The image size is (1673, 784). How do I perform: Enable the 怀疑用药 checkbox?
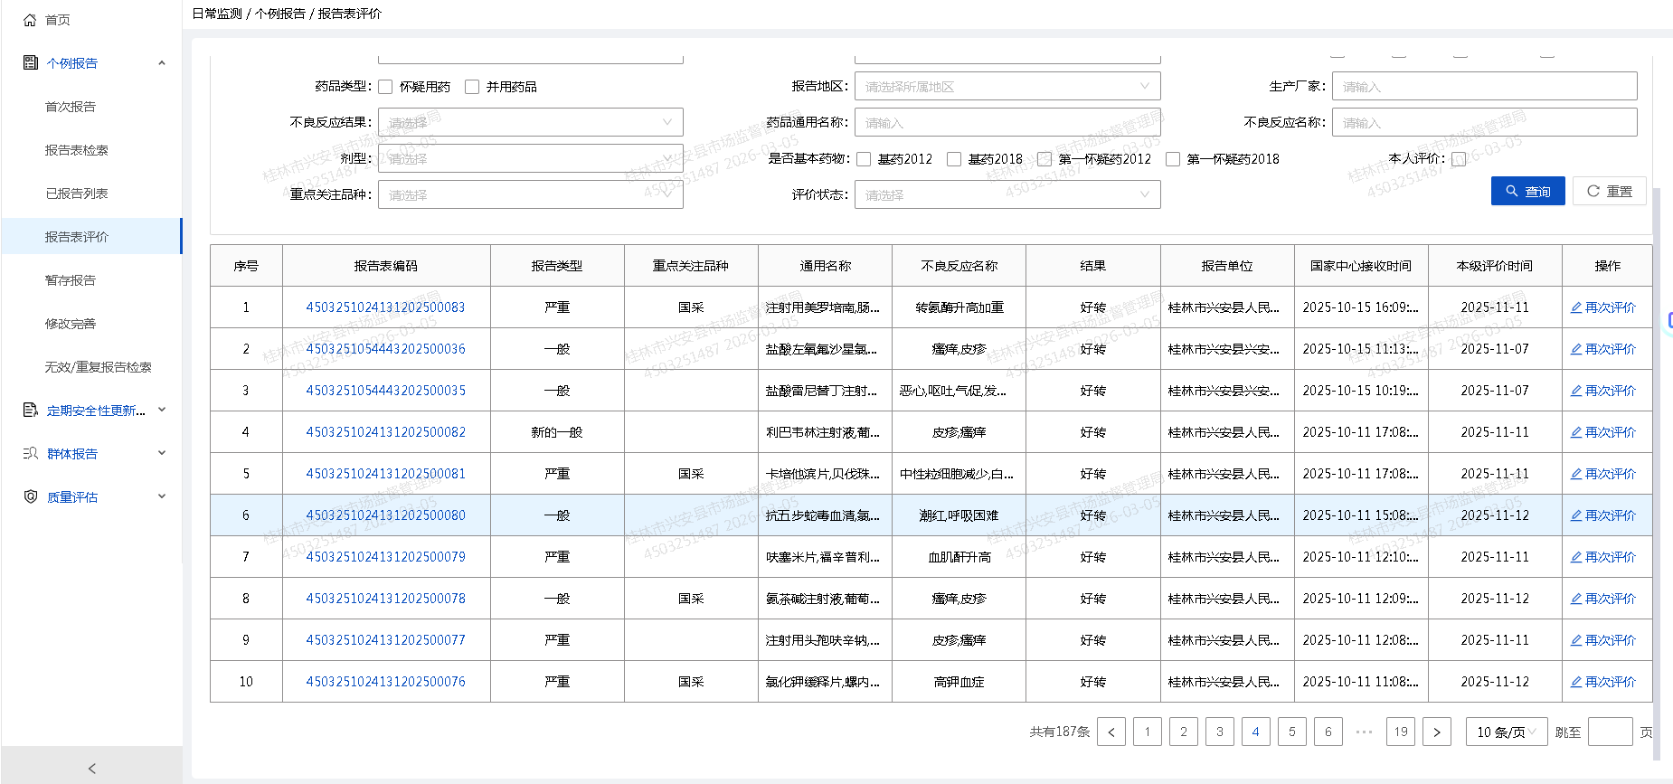[x=386, y=87]
